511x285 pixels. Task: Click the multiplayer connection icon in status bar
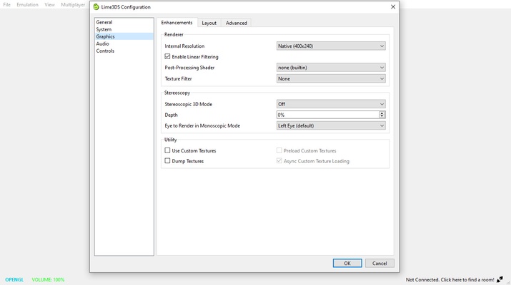tap(500, 279)
